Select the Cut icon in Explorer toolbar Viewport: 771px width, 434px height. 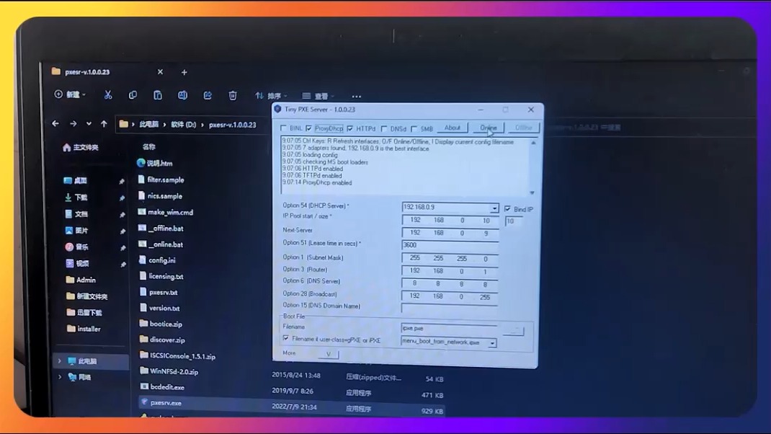[x=110, y=94]
